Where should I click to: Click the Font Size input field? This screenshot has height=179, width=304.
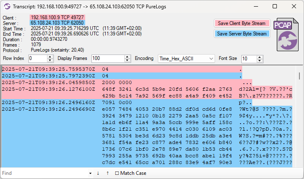(249, 59)
